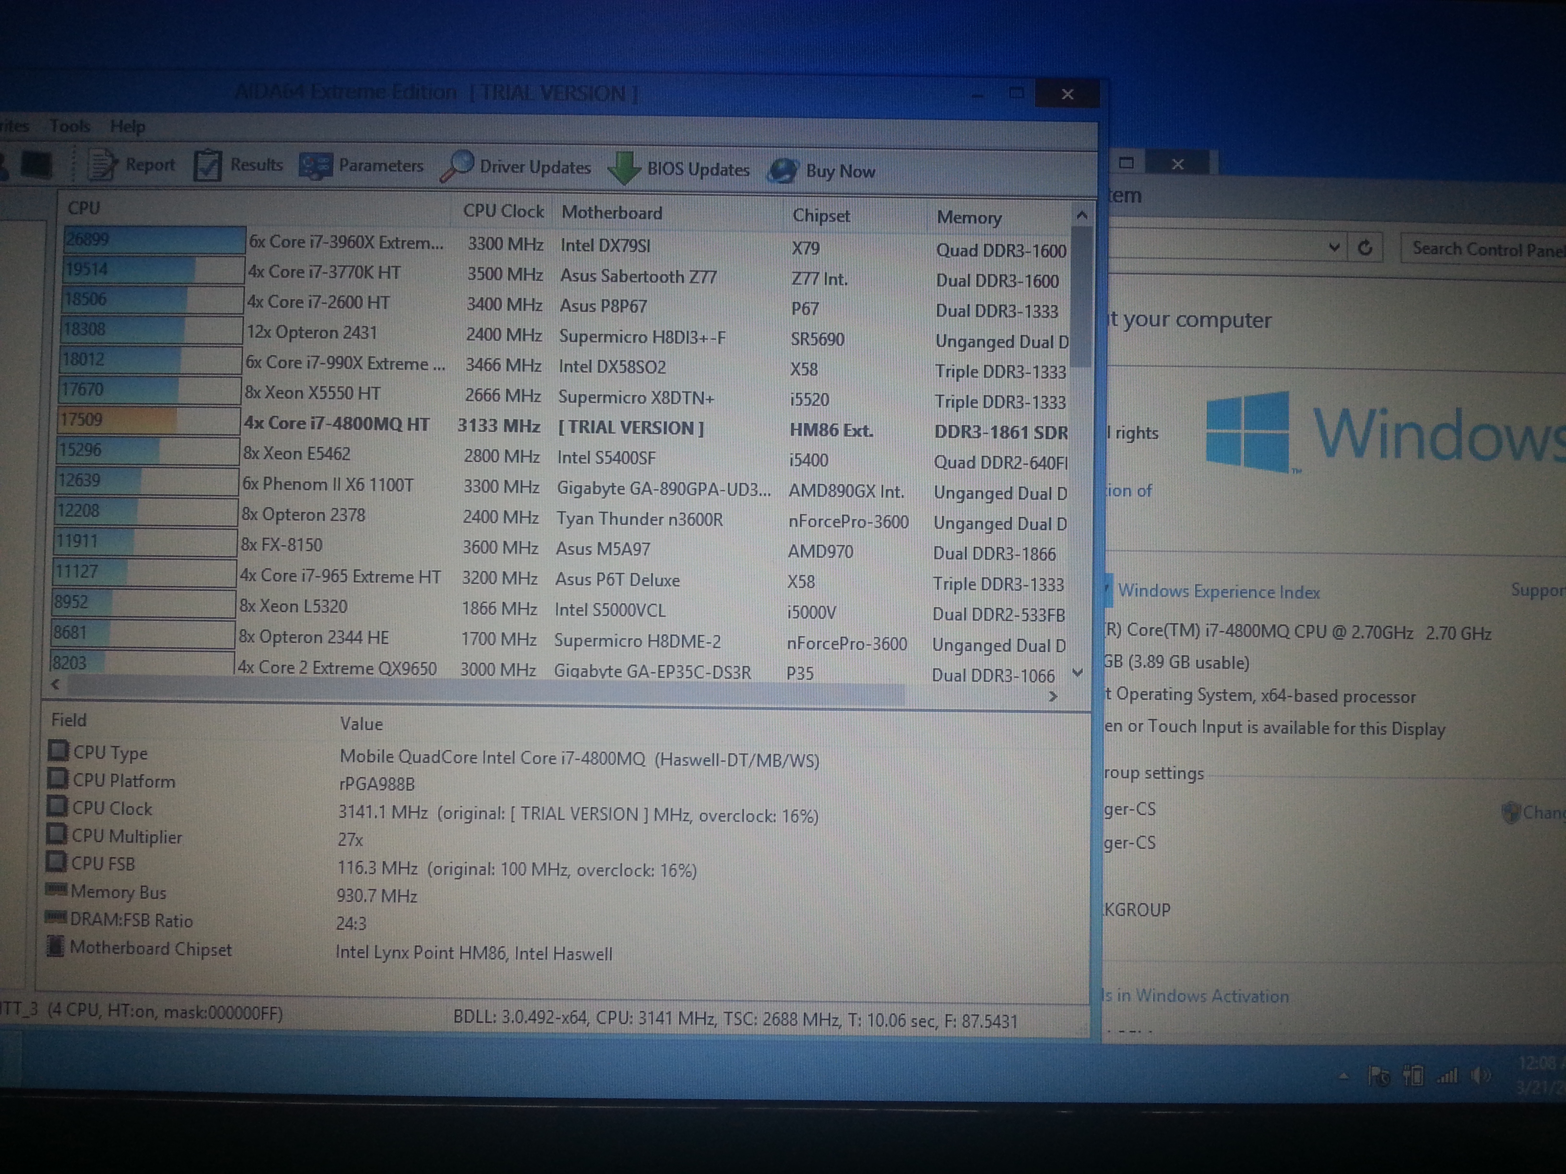Click the taskbar Action Center flag icon

1378,1076
